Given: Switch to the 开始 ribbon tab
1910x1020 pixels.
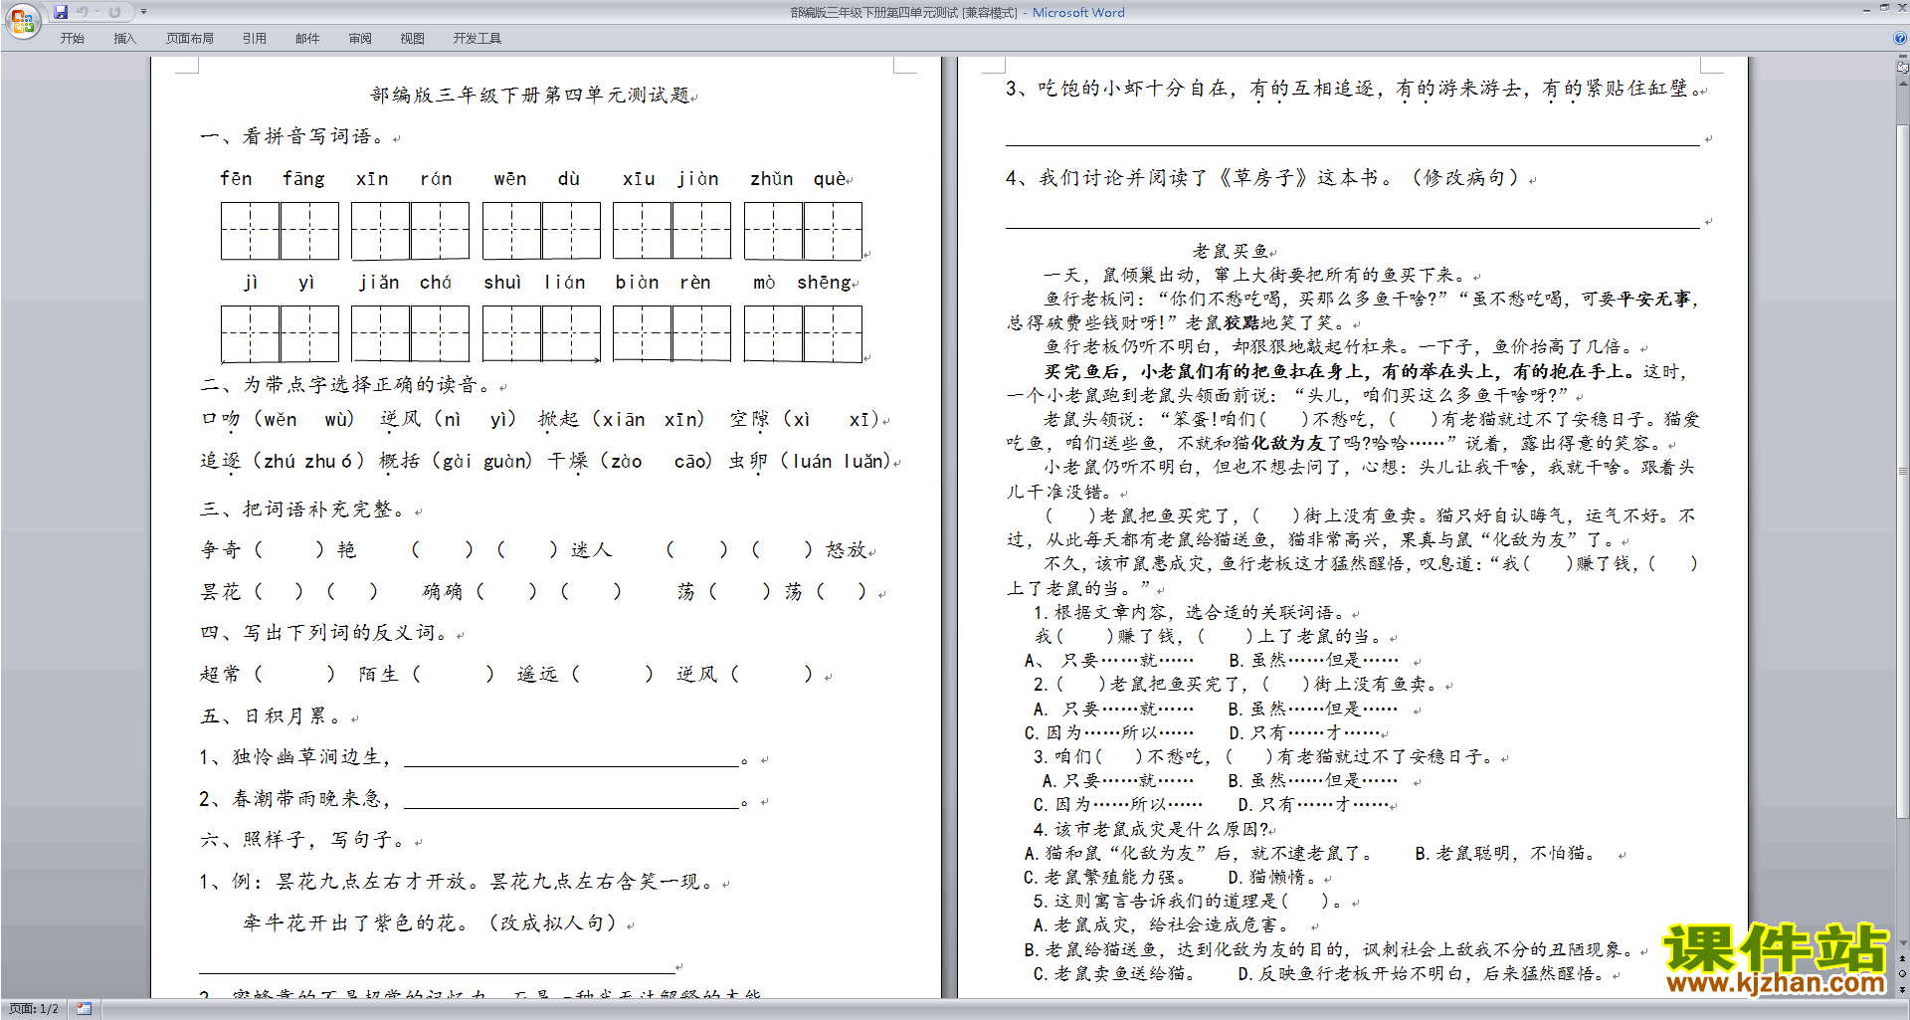Looking at the screenshot, I should point(72,38).
